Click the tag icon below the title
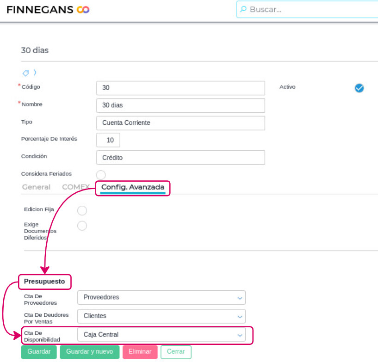Viewport: 378px width, 362px height. (26, 73)
